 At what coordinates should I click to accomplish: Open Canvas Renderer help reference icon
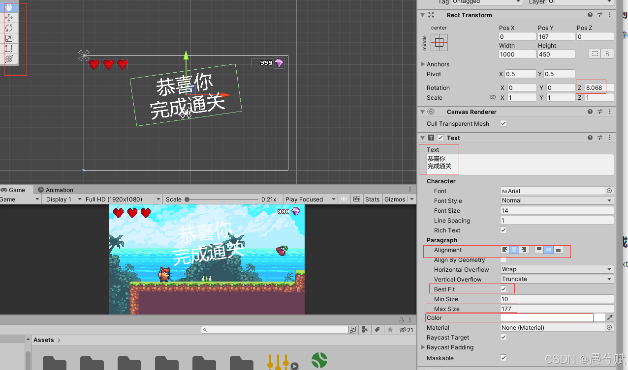(x=590, y=112)
